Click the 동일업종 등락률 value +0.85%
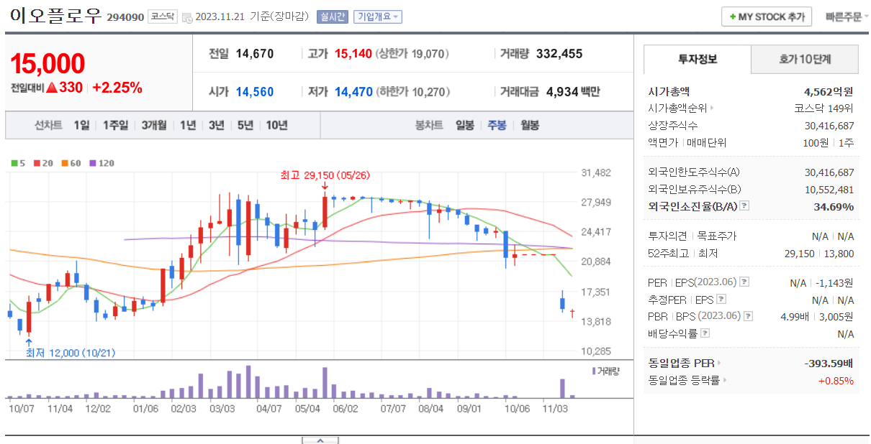Image resolution: width=871 pixels, height=444 pixels. point(836,381)
